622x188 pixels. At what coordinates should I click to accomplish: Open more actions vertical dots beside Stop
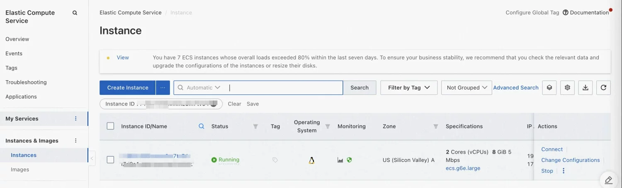(x=564, y=171)
